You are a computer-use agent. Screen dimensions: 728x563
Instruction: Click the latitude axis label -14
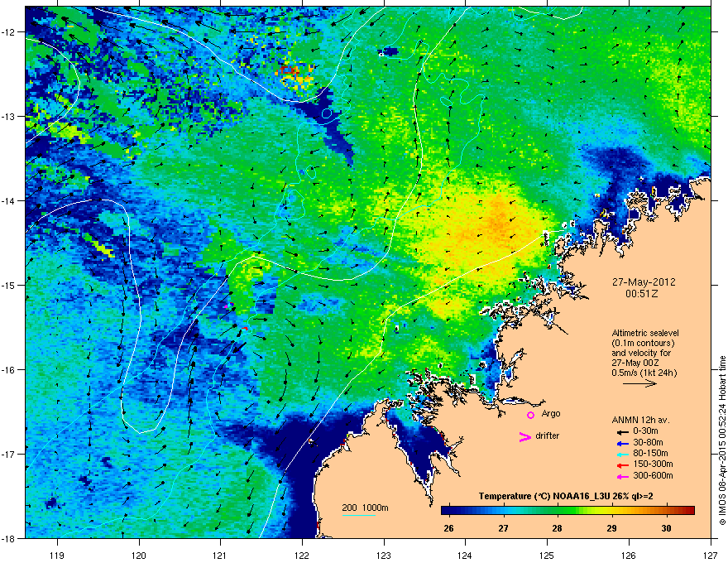tap(8, 200)
